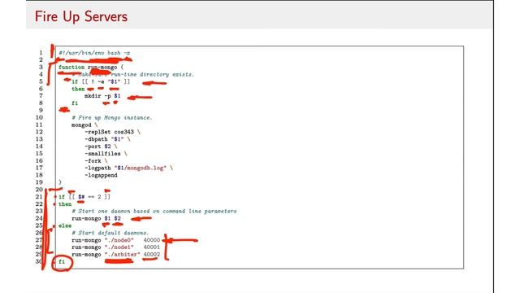
Task: Click the "./arbiter" string on line 29
Action: pyautogui.click(x=123, y=255)
